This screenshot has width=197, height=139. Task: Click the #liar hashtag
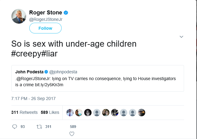50,53
